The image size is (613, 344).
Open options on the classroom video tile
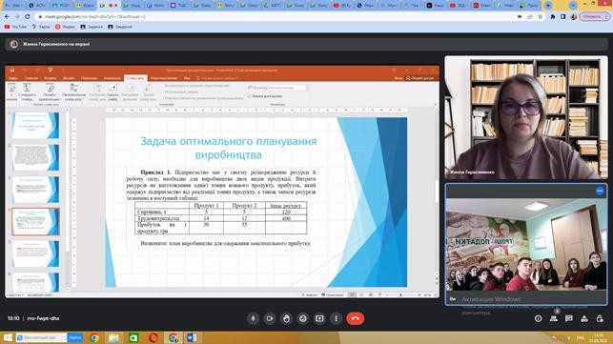point(600,191)
